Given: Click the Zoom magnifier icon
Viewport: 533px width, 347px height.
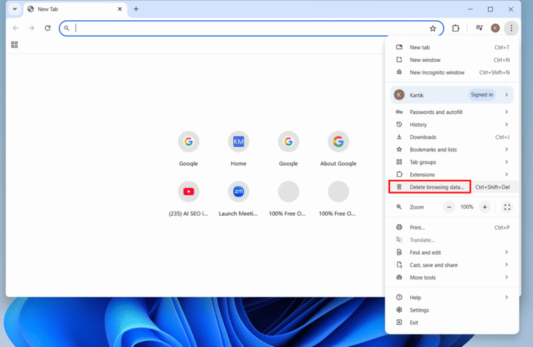Looking at the screenshot, I should (x=399, y=207).
